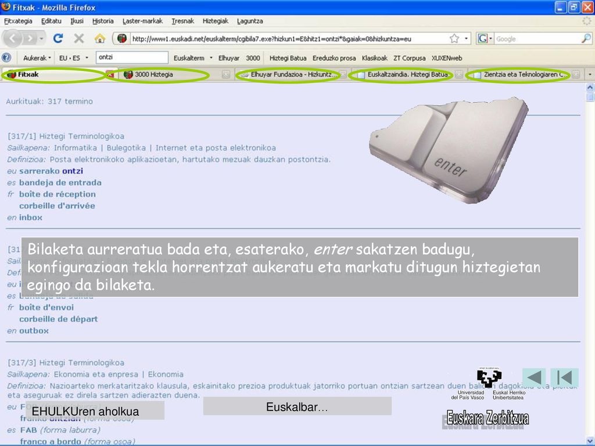Viewport: 595px width, 446px height.
Task: Click the term 'corbeille de départ'
Action: click(x=59, y=319)
